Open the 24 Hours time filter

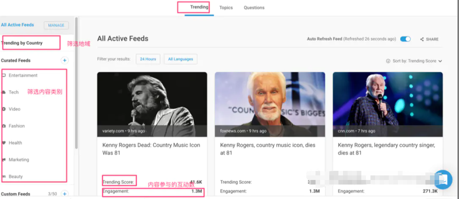coord(148,59)
